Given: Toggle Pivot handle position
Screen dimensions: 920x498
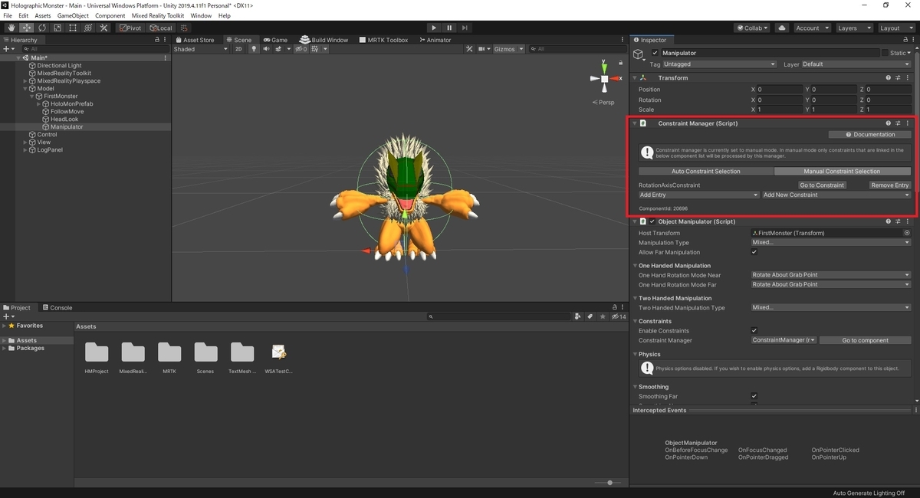Looking at the screenshot, I should tap(130, 28).
